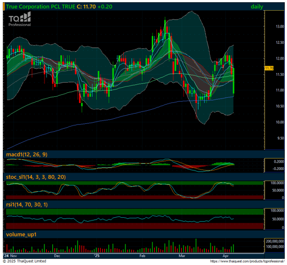Click the '25 year marker on the date axis

tap(97, 256)
